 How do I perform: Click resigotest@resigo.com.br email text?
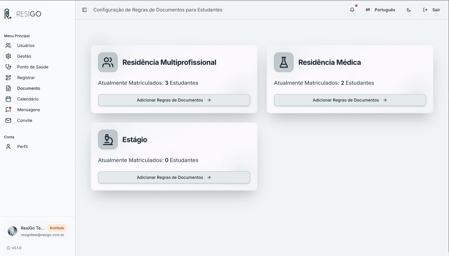pos(42,235)
